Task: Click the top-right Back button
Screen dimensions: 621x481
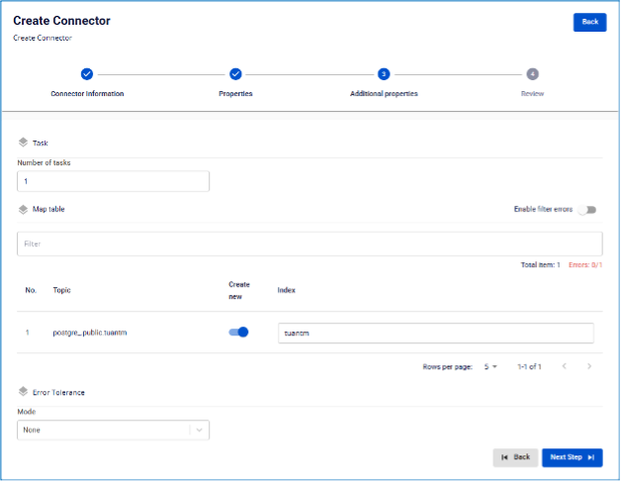Action: pos(589,22)
